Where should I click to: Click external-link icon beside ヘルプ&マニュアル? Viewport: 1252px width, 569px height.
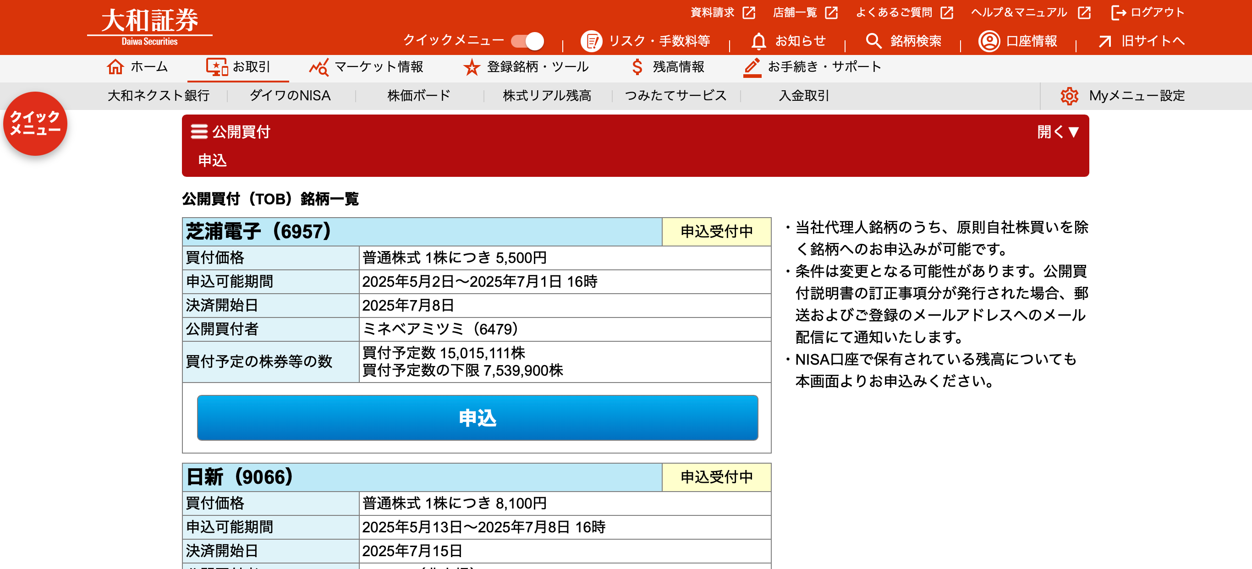1084,13
